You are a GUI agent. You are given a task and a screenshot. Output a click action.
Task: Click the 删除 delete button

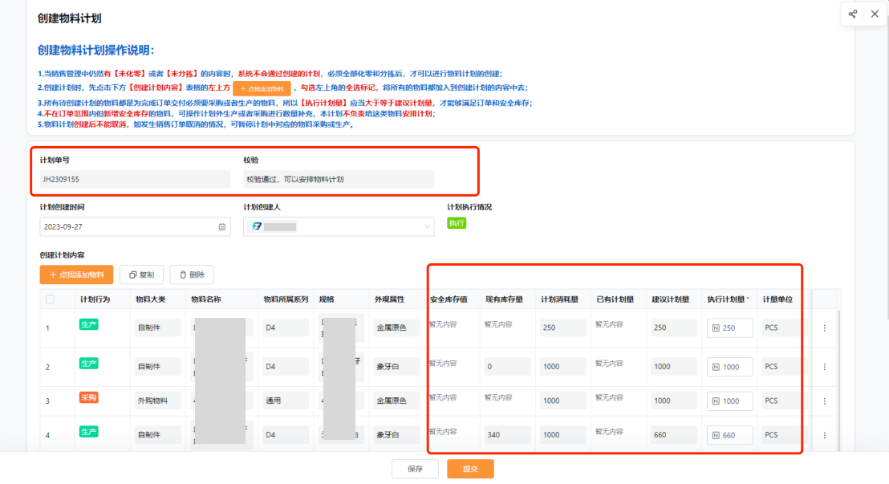click(191, 275)
